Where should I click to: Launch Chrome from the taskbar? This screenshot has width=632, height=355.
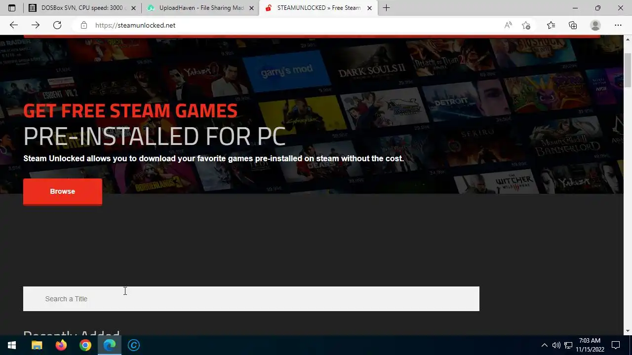click(x=85, y=345)
